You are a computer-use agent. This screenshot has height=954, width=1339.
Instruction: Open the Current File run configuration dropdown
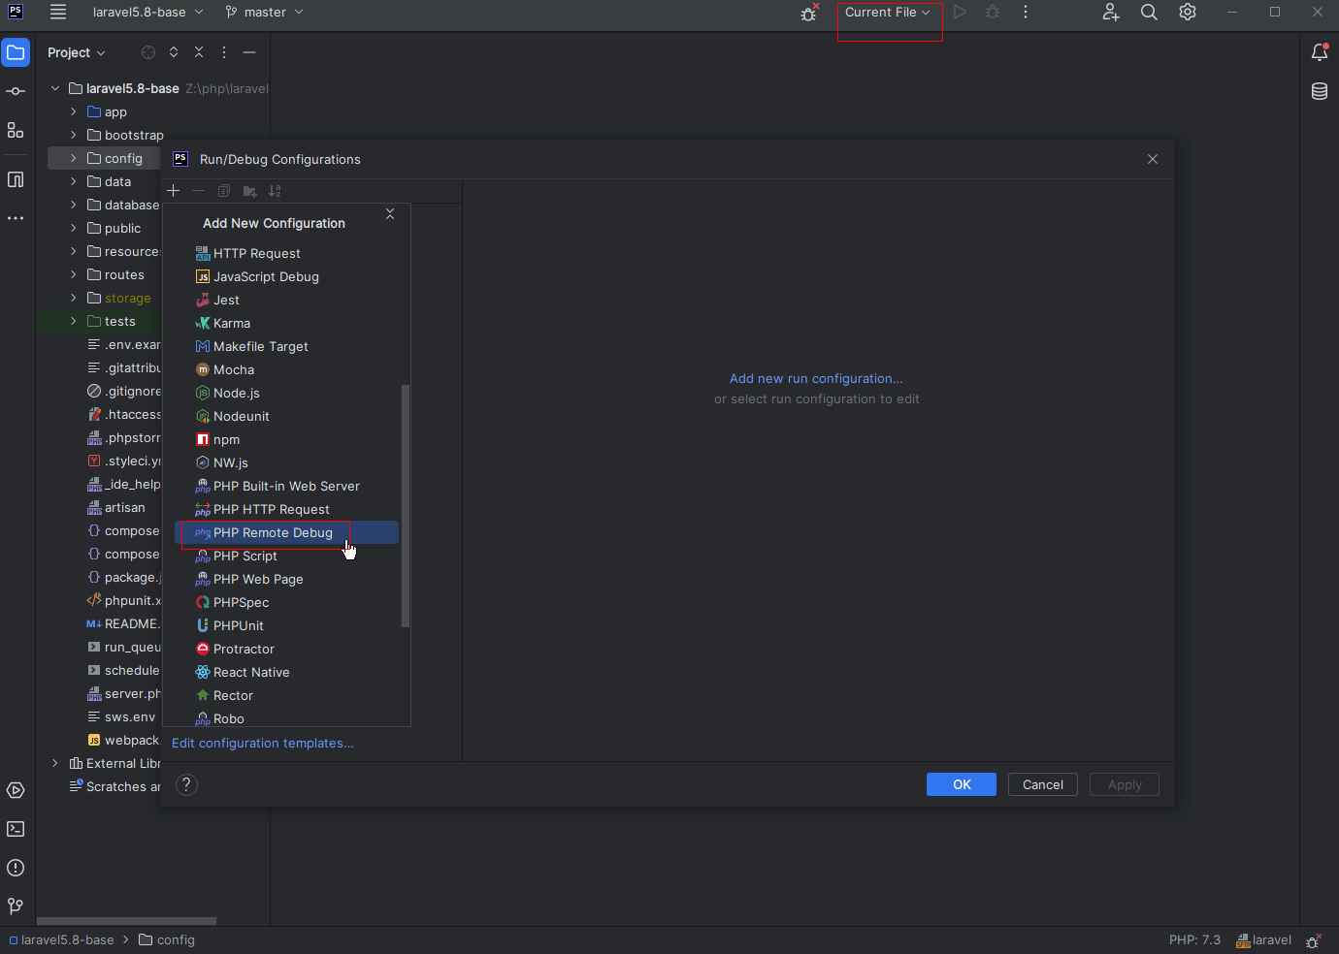click(888, 13)
